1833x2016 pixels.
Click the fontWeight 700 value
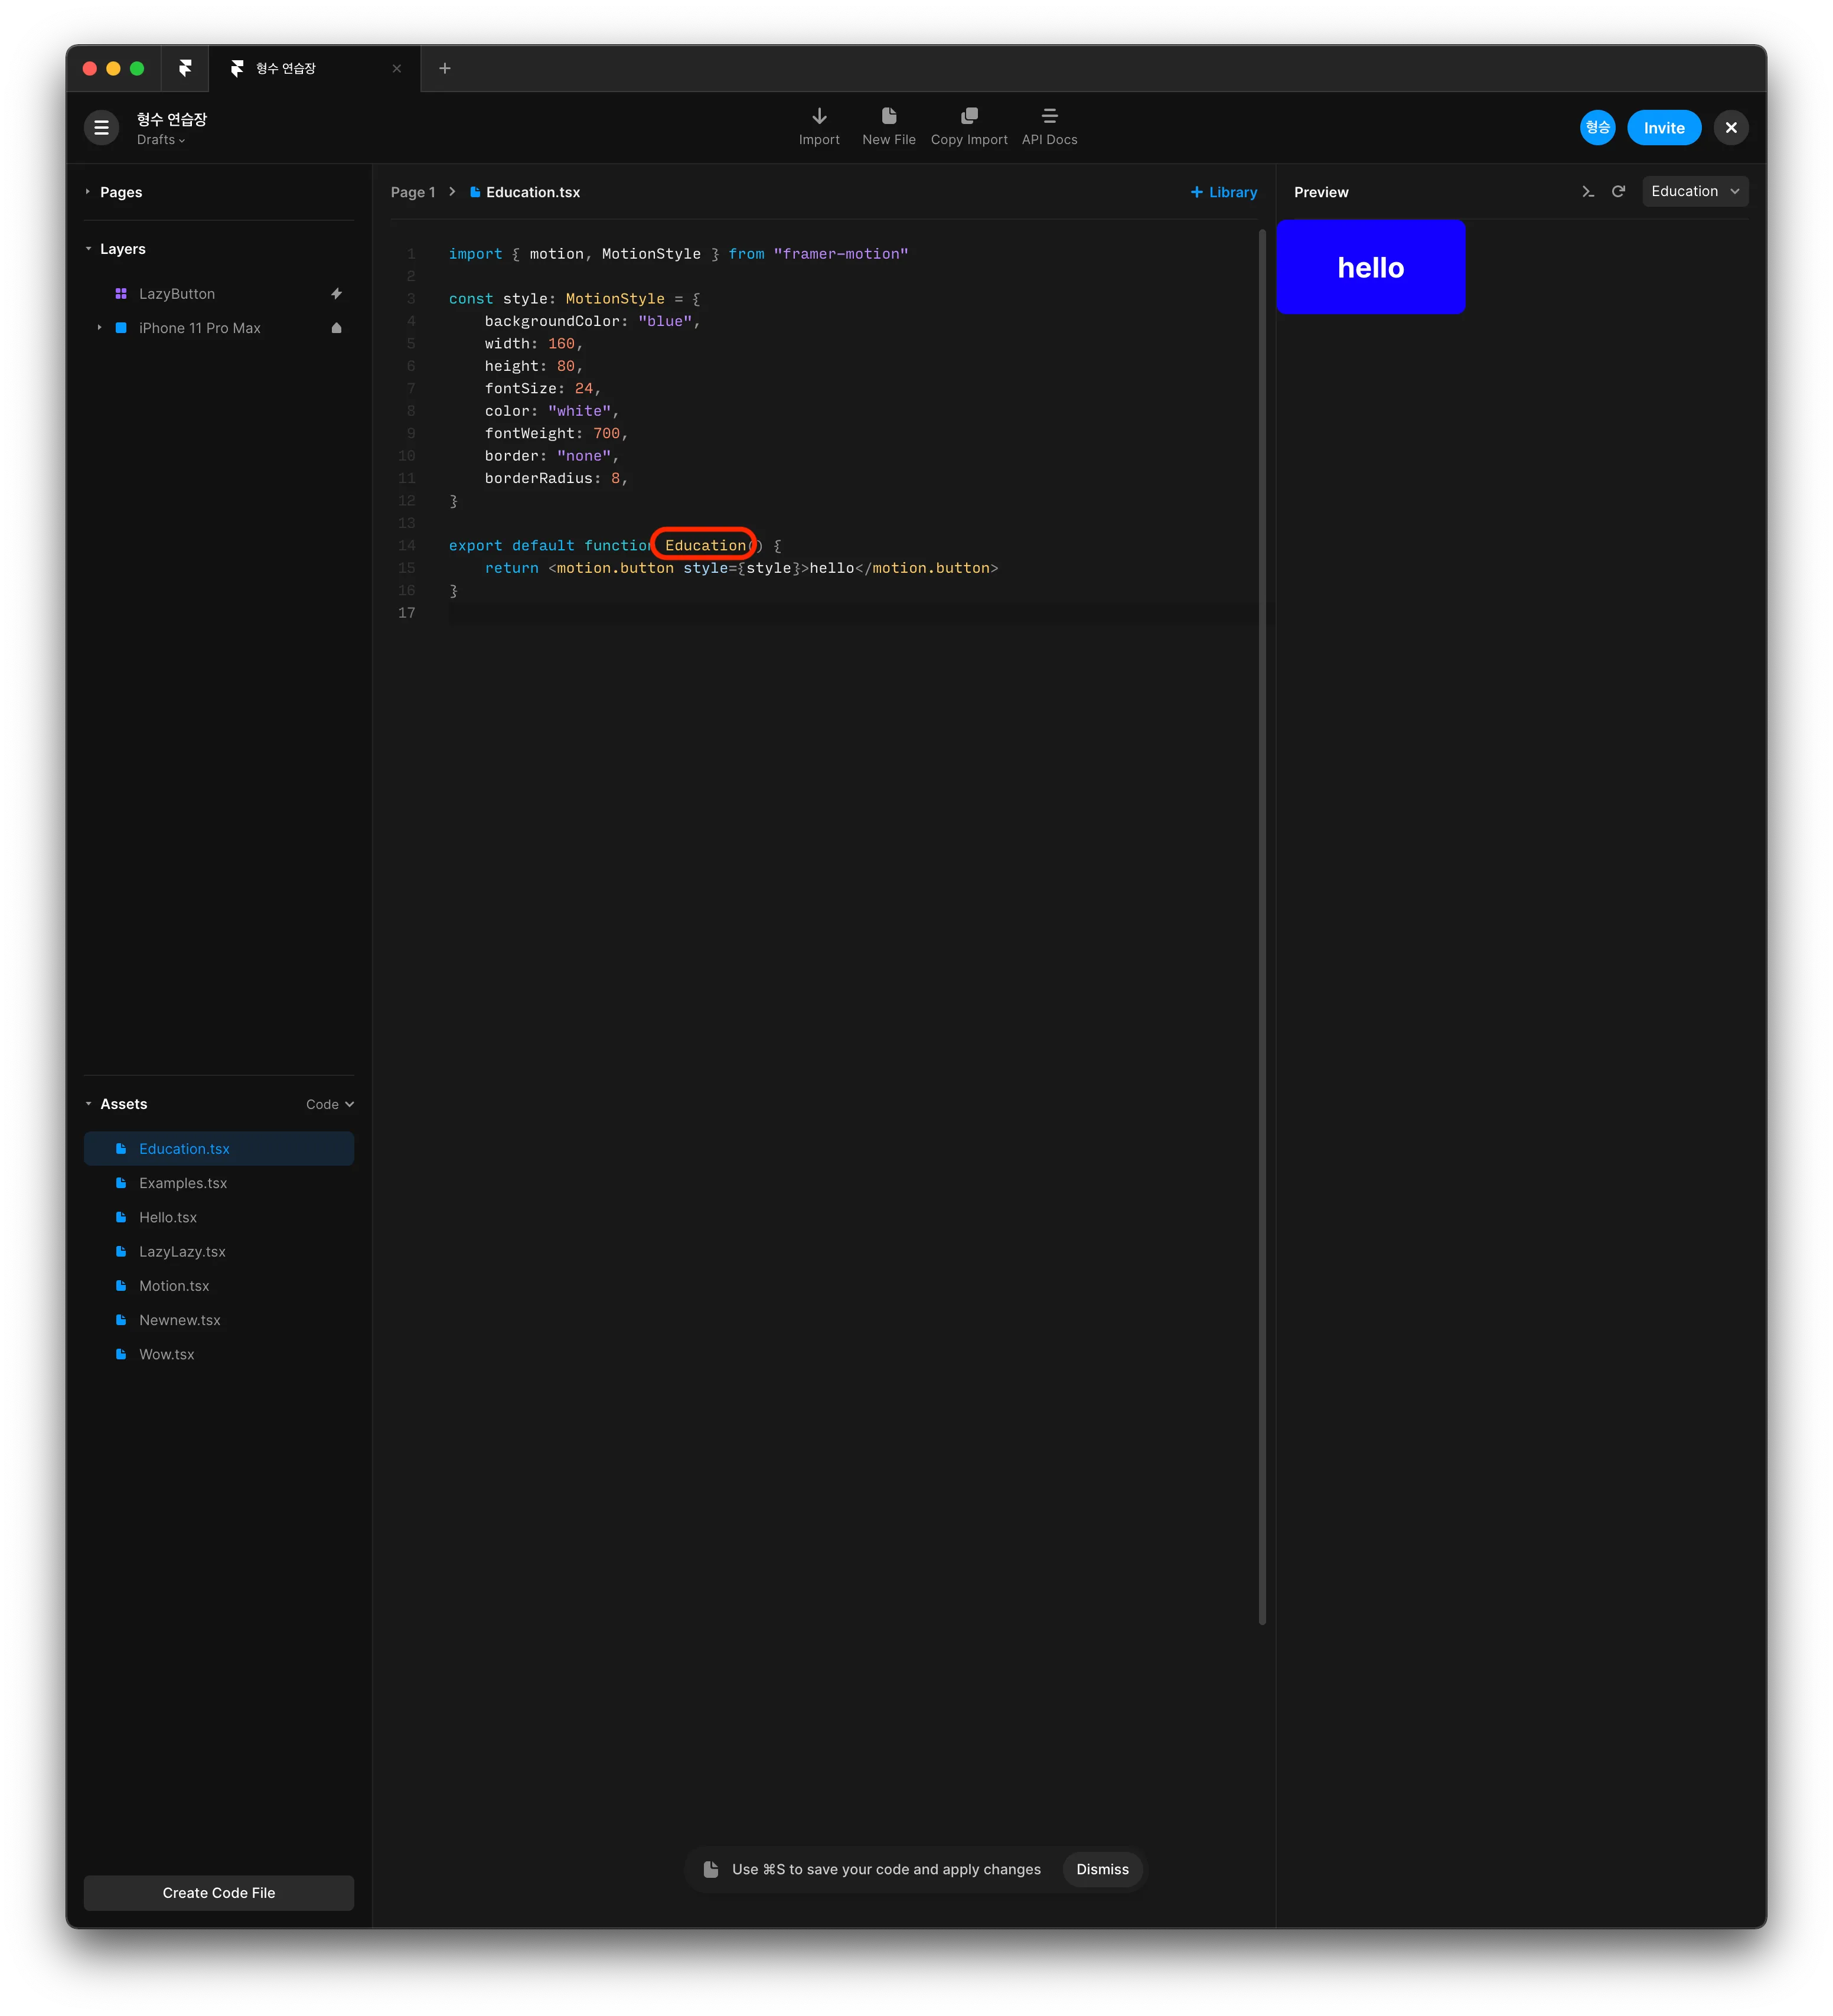[606, 433]
